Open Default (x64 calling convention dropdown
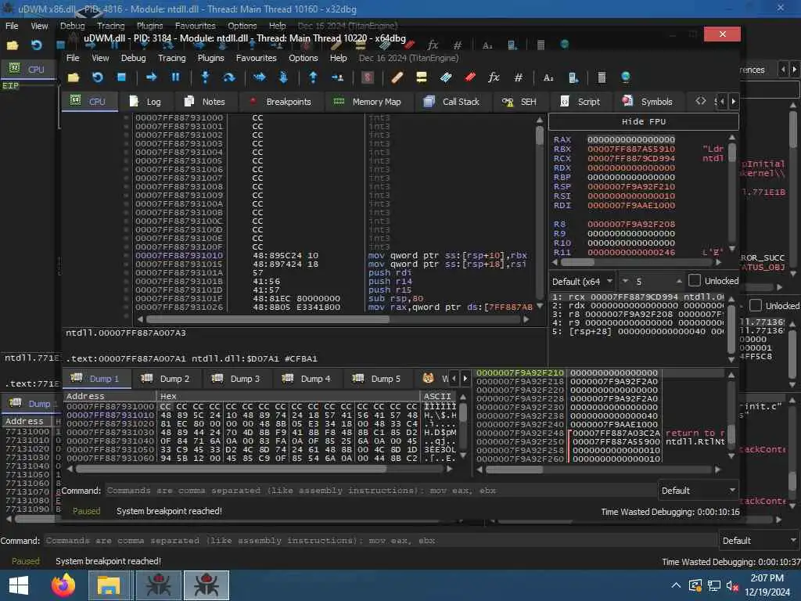Viewport: 801px width, 601px height. [582, 282]
